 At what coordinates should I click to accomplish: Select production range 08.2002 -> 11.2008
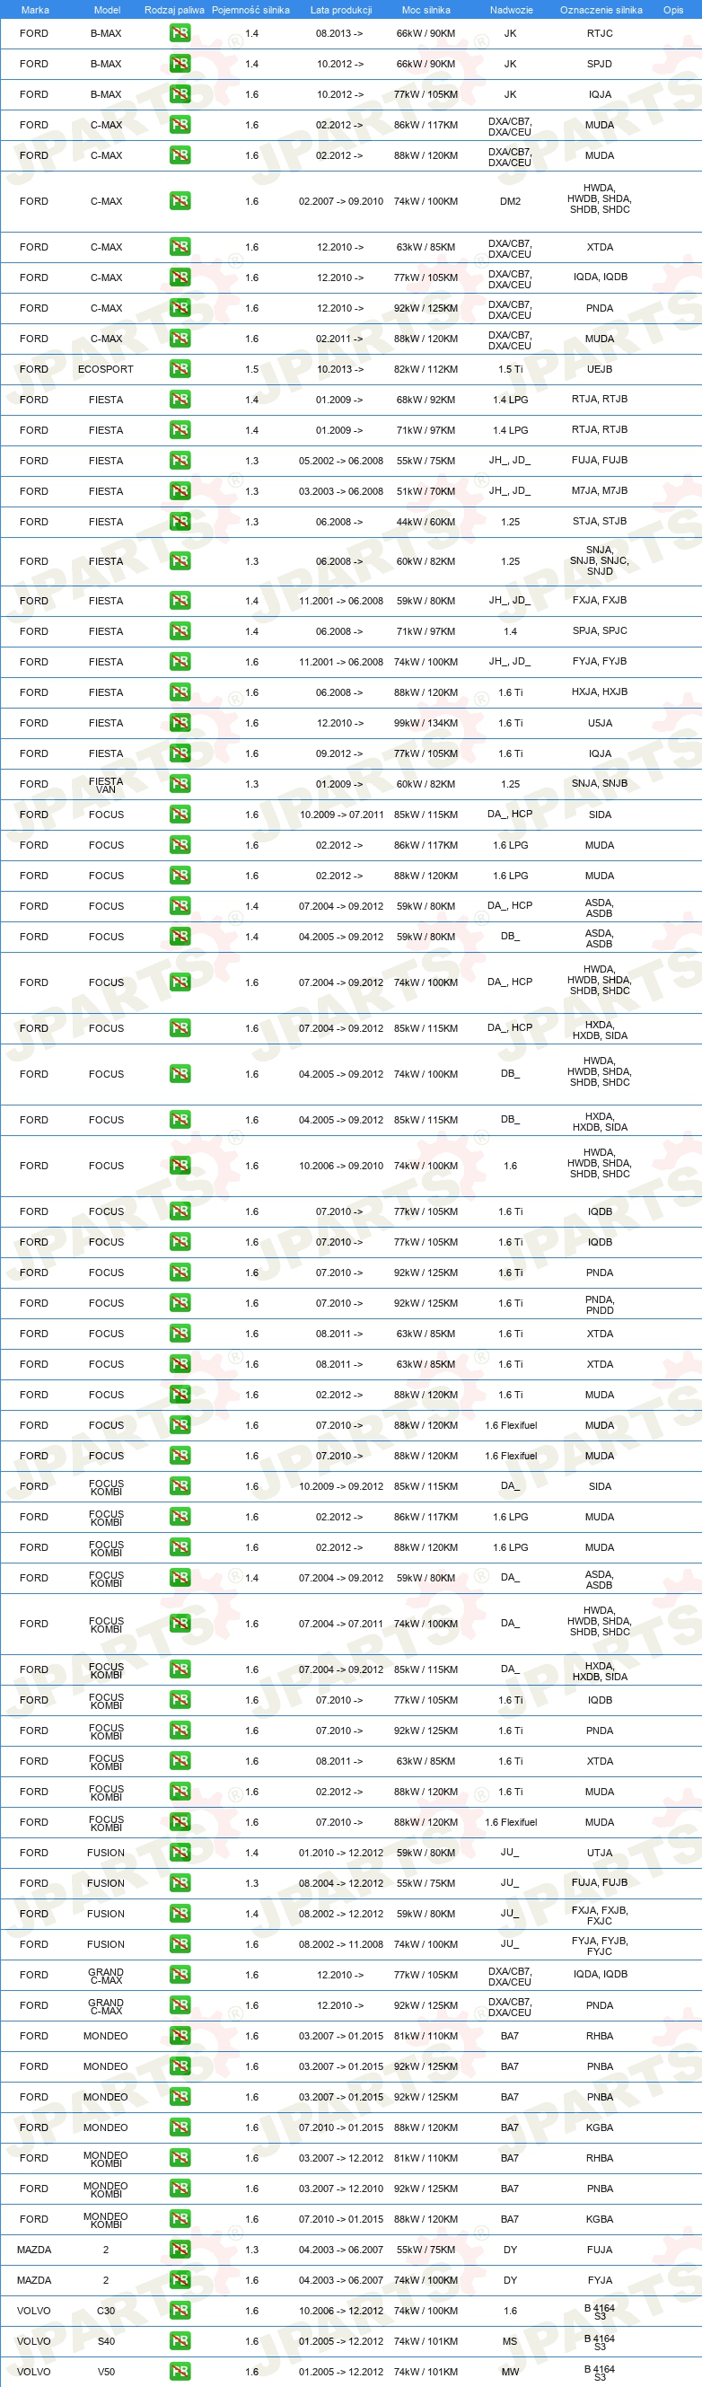341,1944
